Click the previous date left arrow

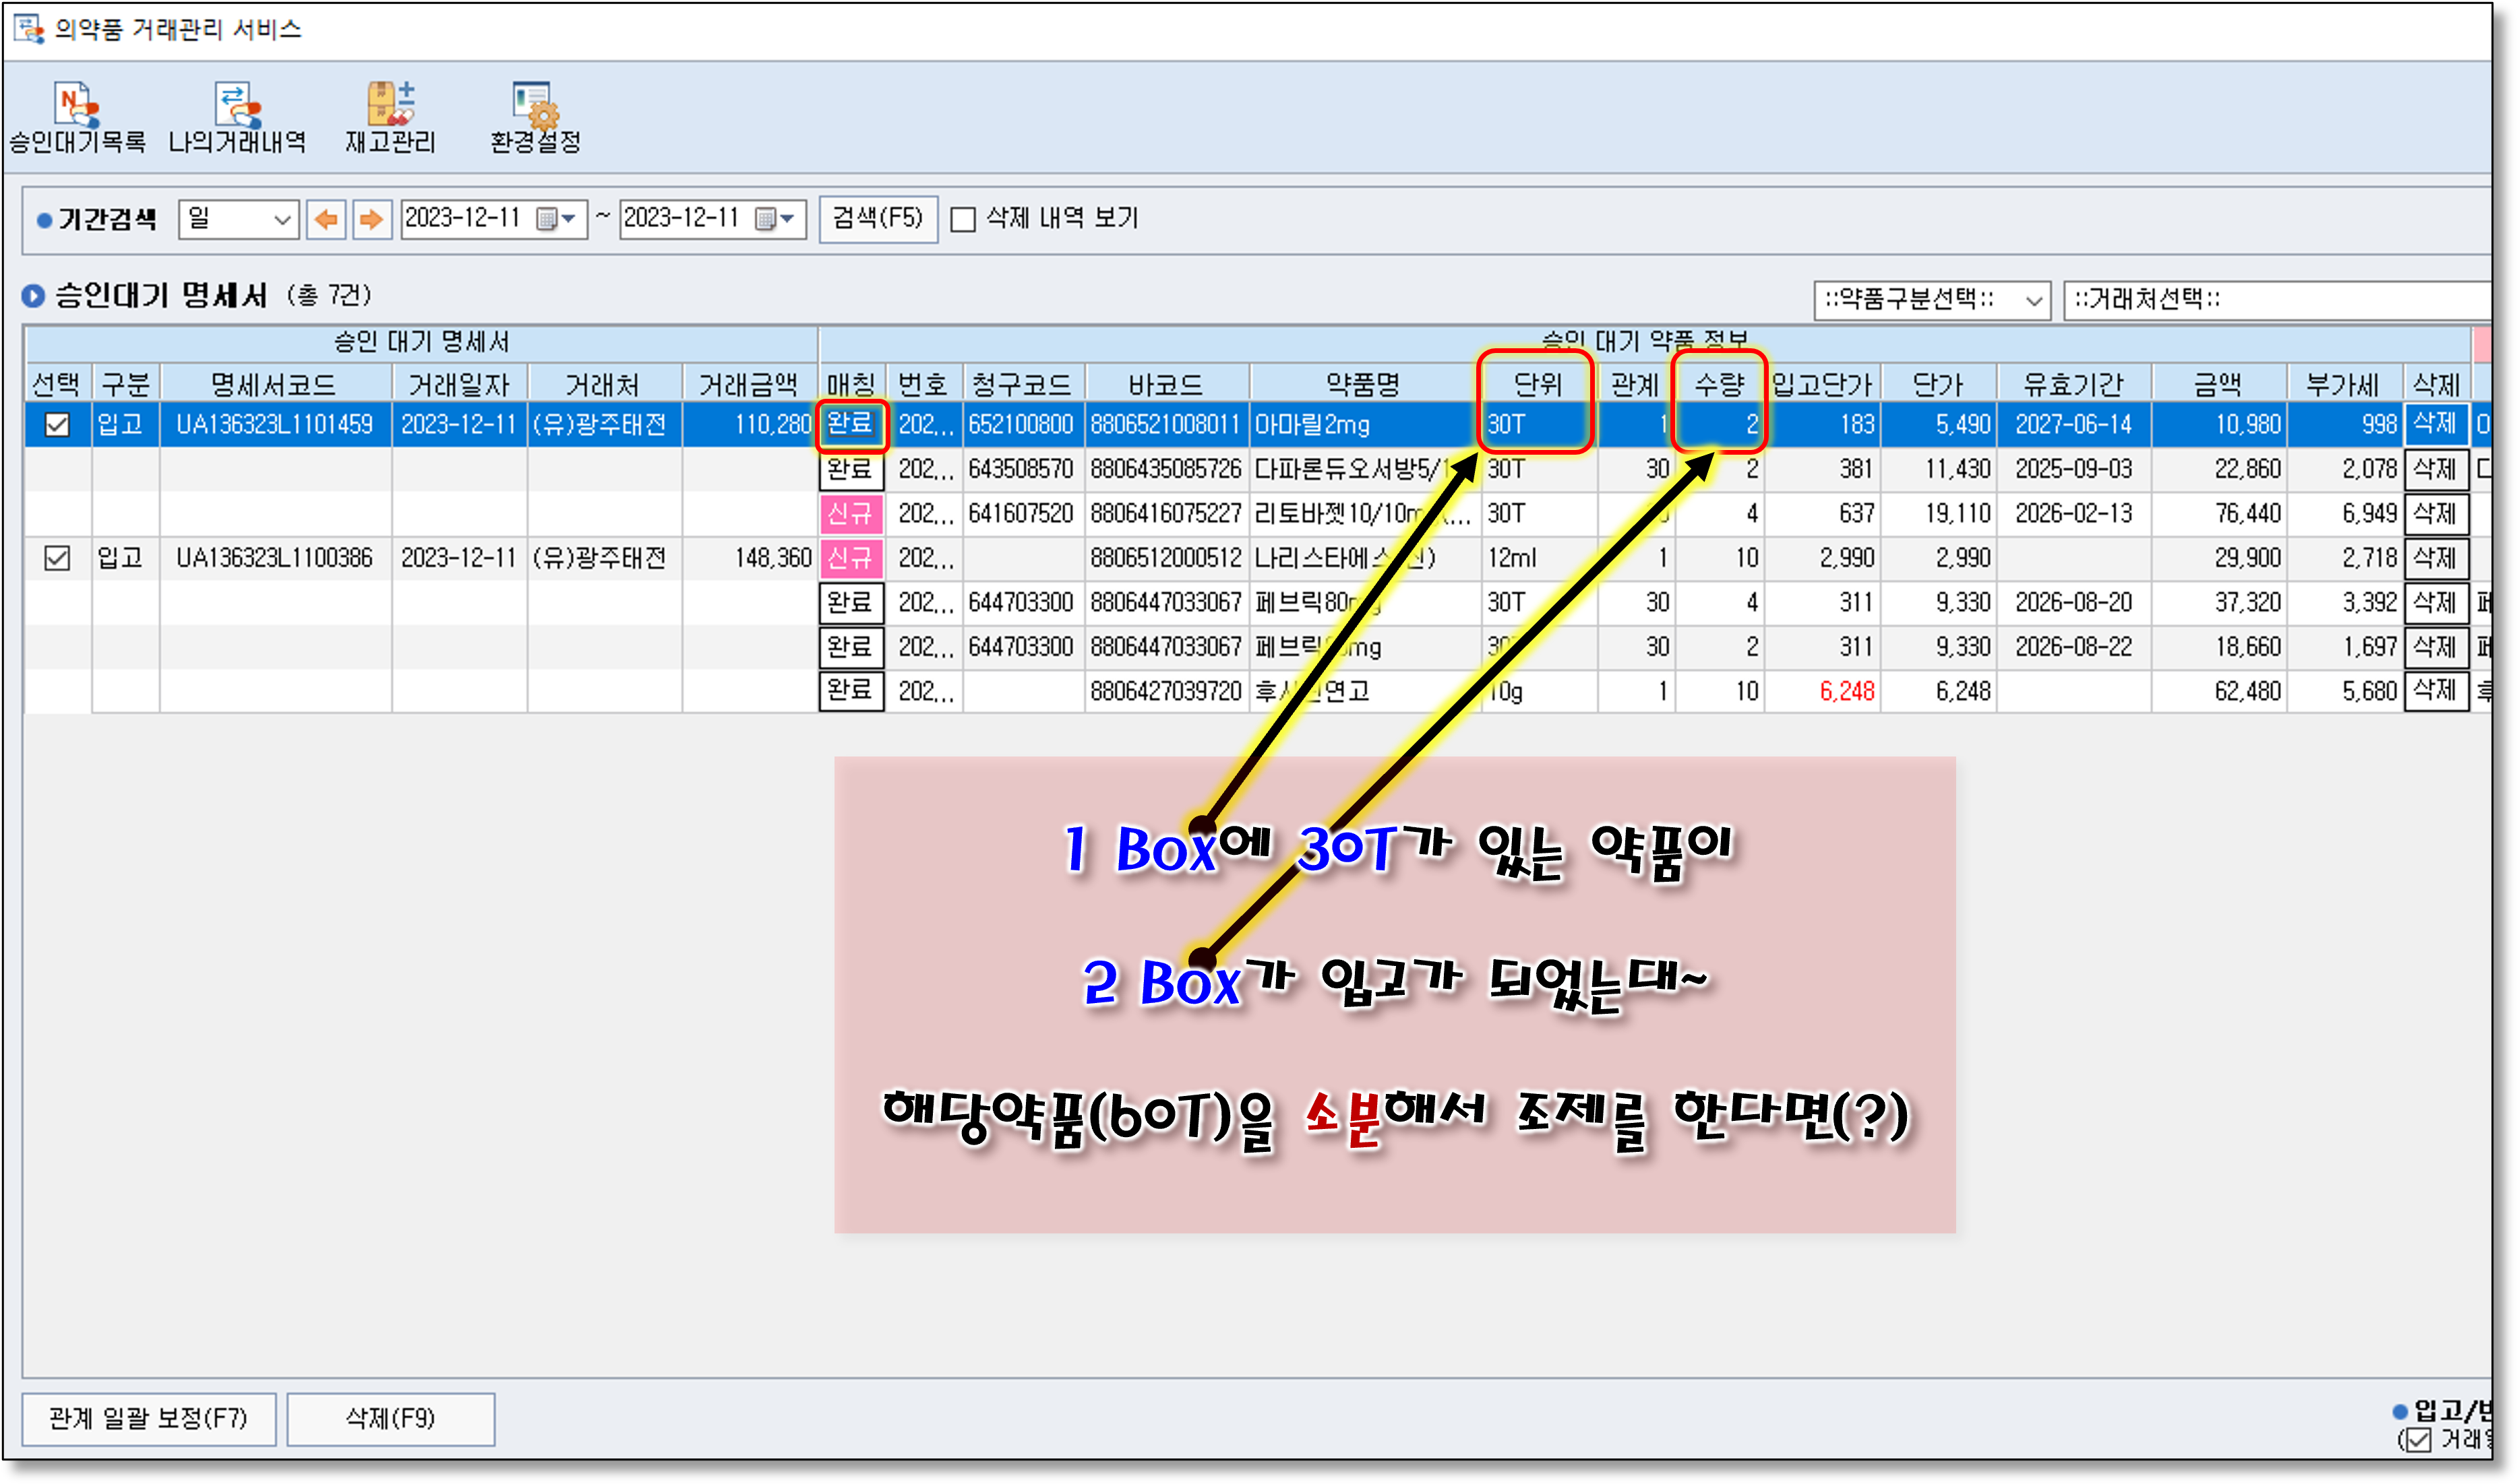326,219
